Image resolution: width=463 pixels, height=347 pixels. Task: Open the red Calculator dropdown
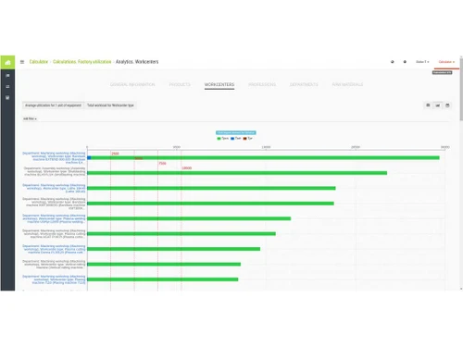(x=446, y=62)
